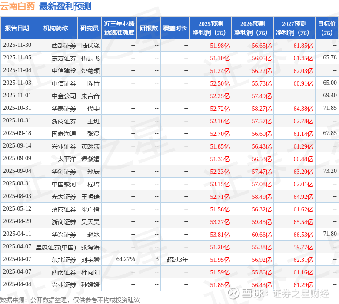Image resolution: width=339 pixels, height=304 pixels.
Task: Click institution 光大证券
Action: 64,197
